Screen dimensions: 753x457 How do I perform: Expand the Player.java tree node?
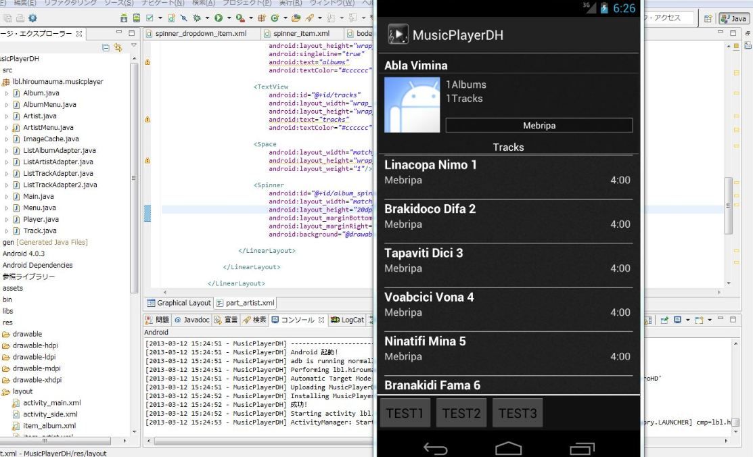click(x=7, y=220)
